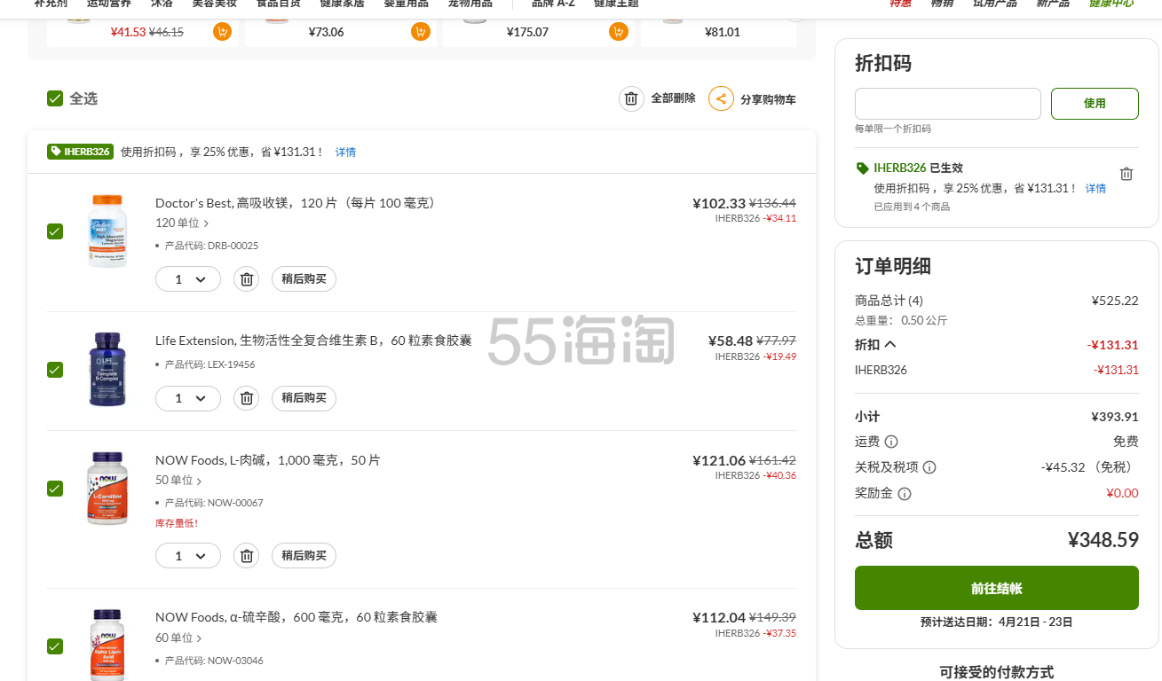Click the info icon next to 关税及税项
1162x681 pixels.
(929, 467)
